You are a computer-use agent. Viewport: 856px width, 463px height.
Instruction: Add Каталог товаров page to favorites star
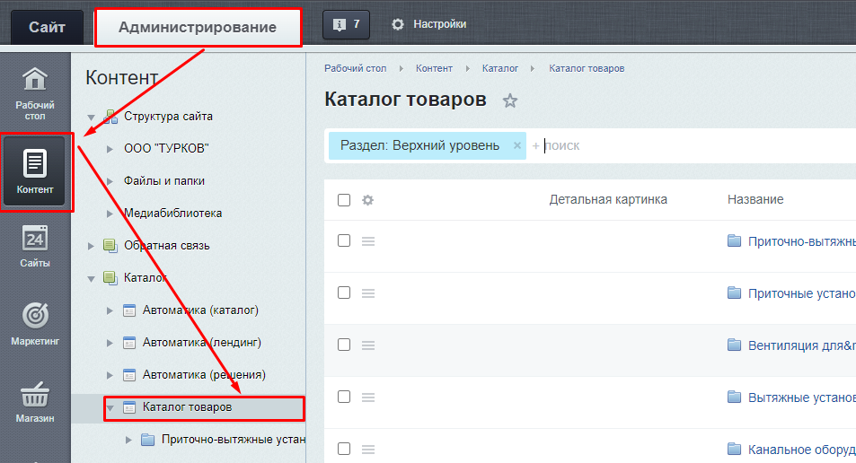tap(510, 100)
